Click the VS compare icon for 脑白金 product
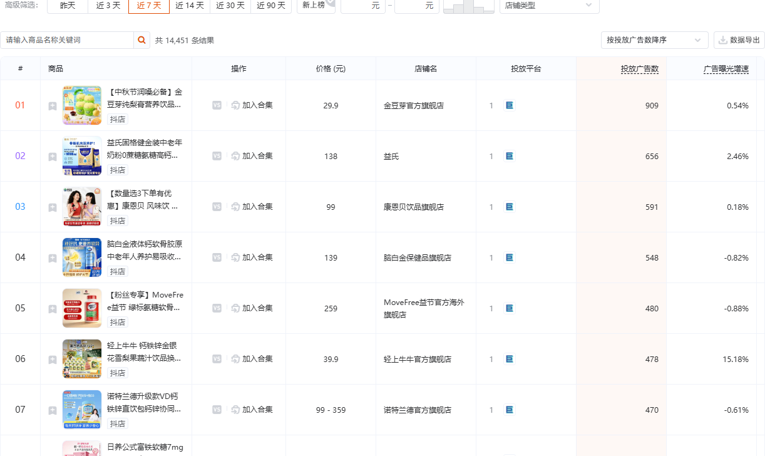Screen dimensions: 765x456 [x=217, y=257]
